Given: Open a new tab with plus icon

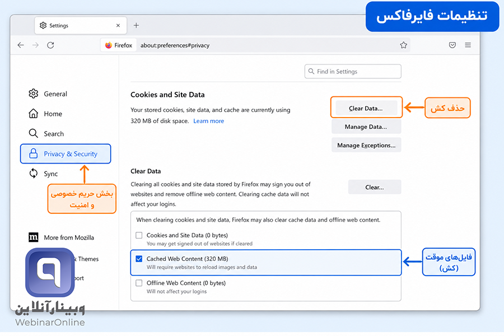Looking at the screenshot, I should tap(136, 25).
